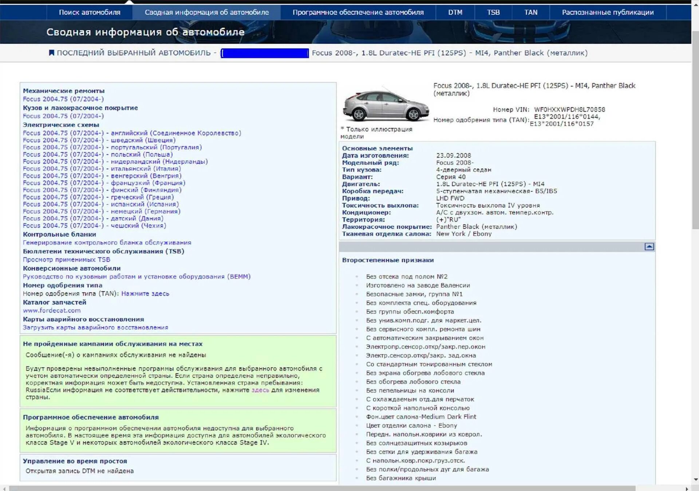Select the TSB tab

(x=493, y=12)
